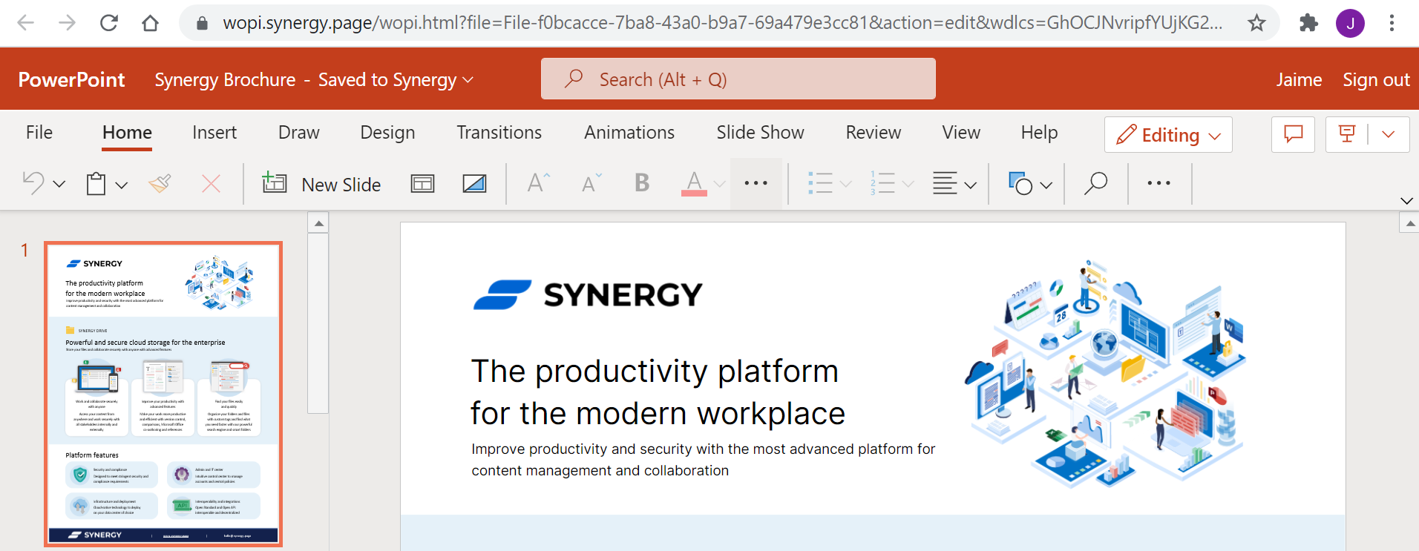Open the Review tab

(873, 132)
